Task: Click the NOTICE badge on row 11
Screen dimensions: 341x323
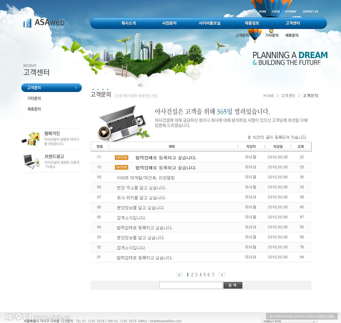Action: click(x=121, y=157)
